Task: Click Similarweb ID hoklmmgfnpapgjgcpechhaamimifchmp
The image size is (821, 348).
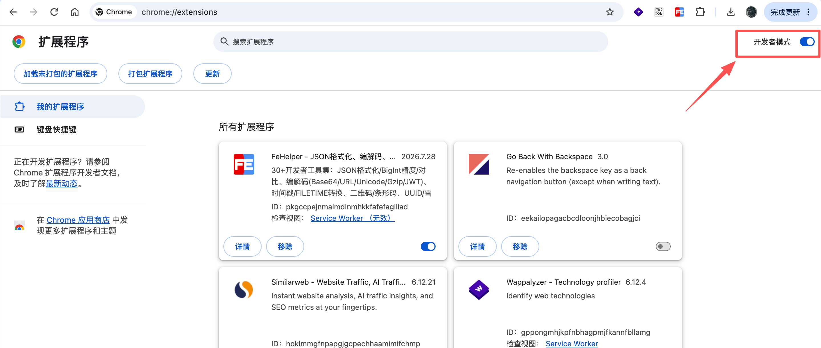Action: coord(353,343)
